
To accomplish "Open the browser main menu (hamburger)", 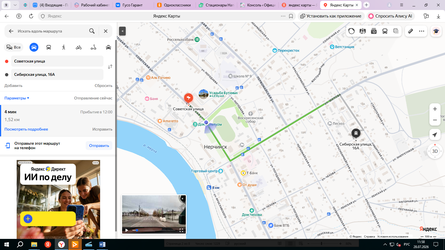I will pyautogui.click(x=402, y=5).
